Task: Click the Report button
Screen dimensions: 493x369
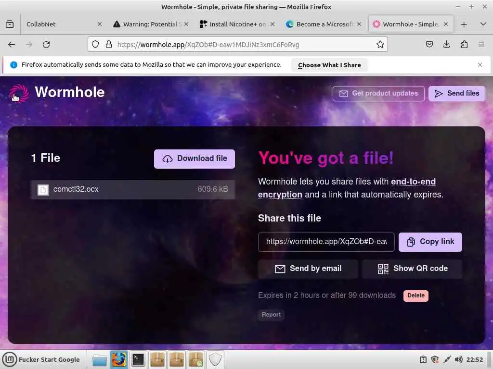Action: pos(271,315)
